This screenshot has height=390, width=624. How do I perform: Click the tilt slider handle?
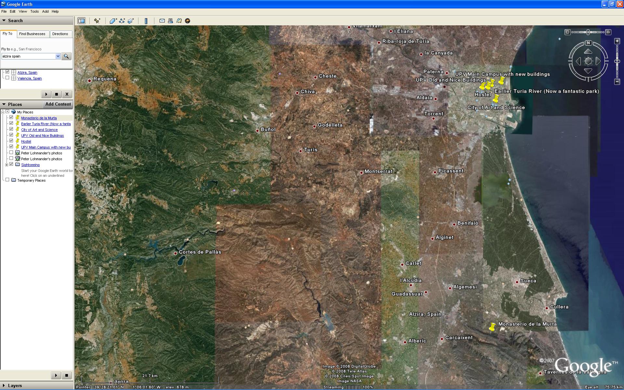(588, 32)
